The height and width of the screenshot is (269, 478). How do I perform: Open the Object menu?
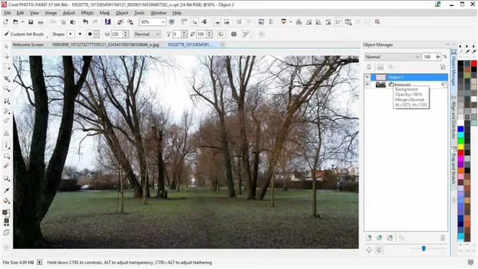point(122,13)
